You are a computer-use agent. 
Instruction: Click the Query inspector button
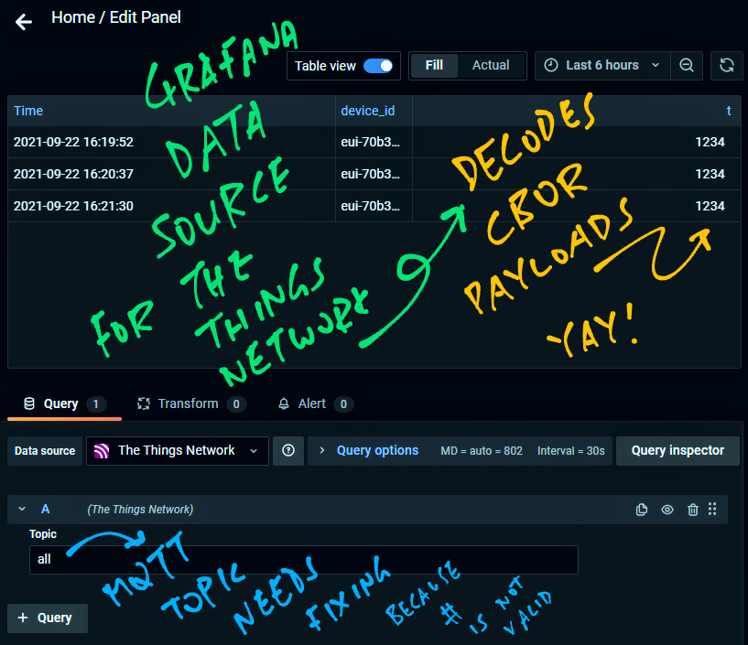[x=678, y=450]
